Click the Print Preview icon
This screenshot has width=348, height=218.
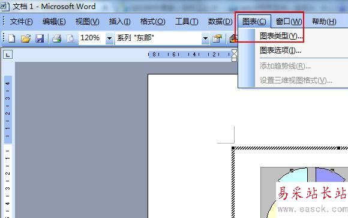pyautogui.click(x=71, y=38)
